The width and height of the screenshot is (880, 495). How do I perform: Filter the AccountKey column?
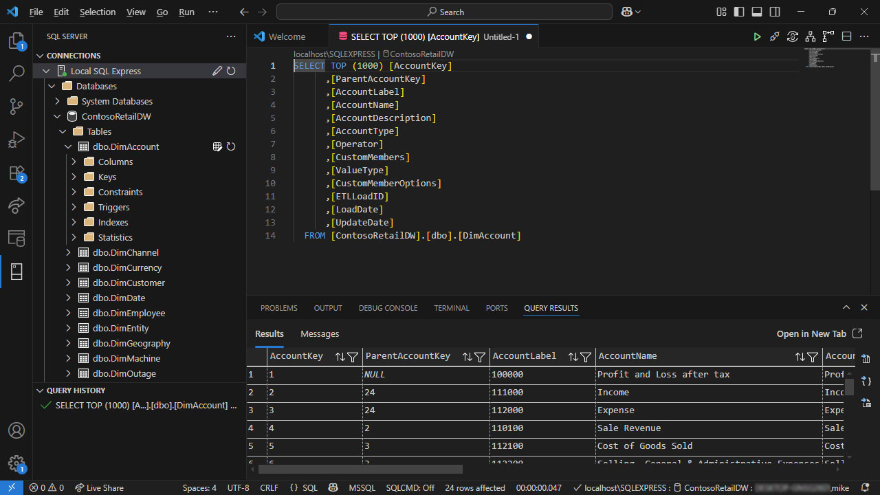(x=353, y=357)
